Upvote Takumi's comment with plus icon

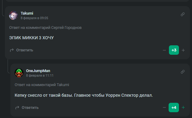point(183,50)
